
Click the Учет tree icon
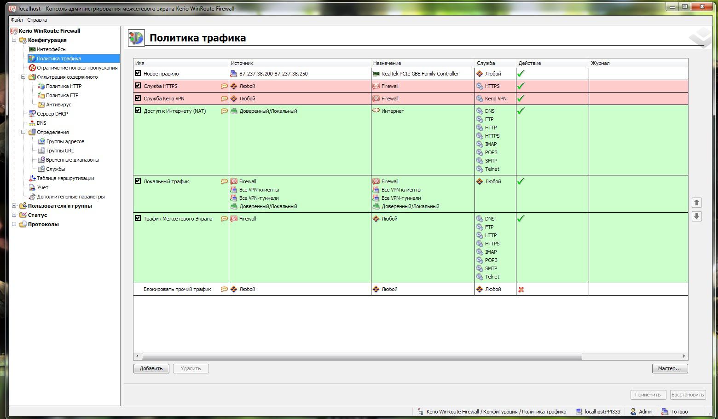point(32,187)
